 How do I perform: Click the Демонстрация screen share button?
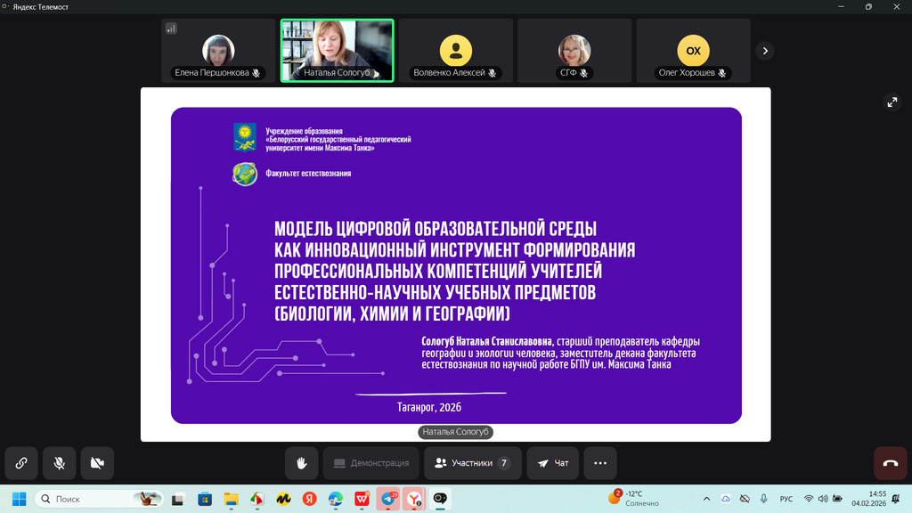[370, 463]
